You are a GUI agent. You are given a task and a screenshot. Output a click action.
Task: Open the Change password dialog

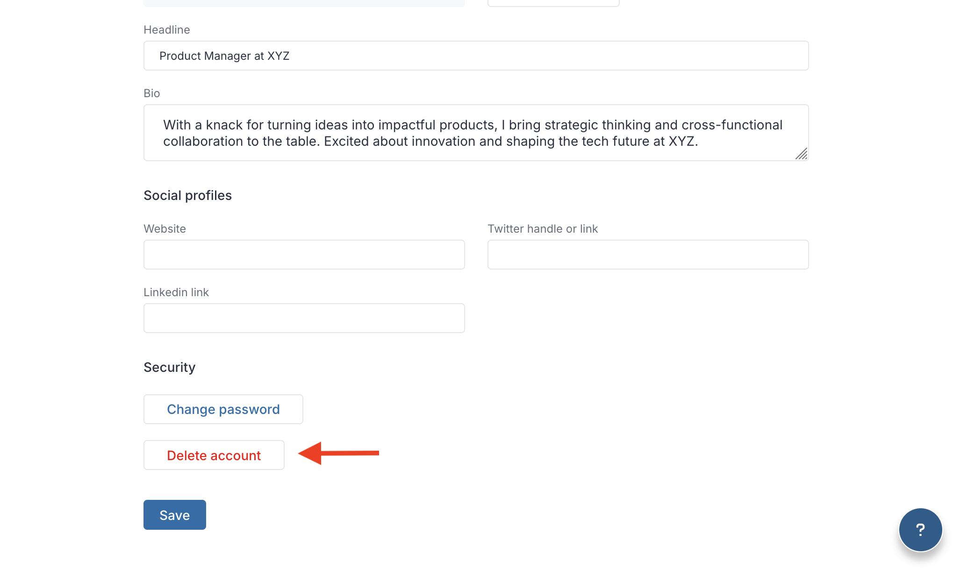tap(223, 409)
